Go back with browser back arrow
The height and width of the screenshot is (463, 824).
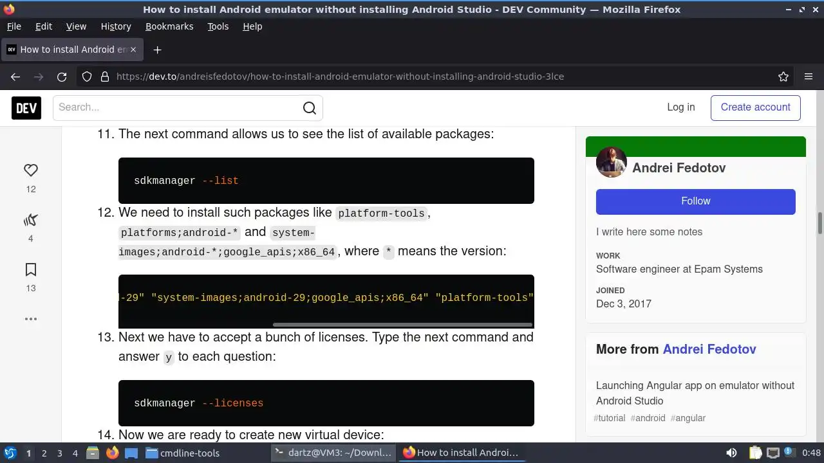(x=15, y=77)
